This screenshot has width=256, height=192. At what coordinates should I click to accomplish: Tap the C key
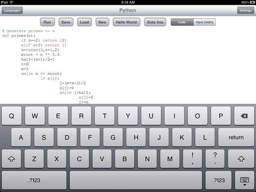[x=79, y=159]
